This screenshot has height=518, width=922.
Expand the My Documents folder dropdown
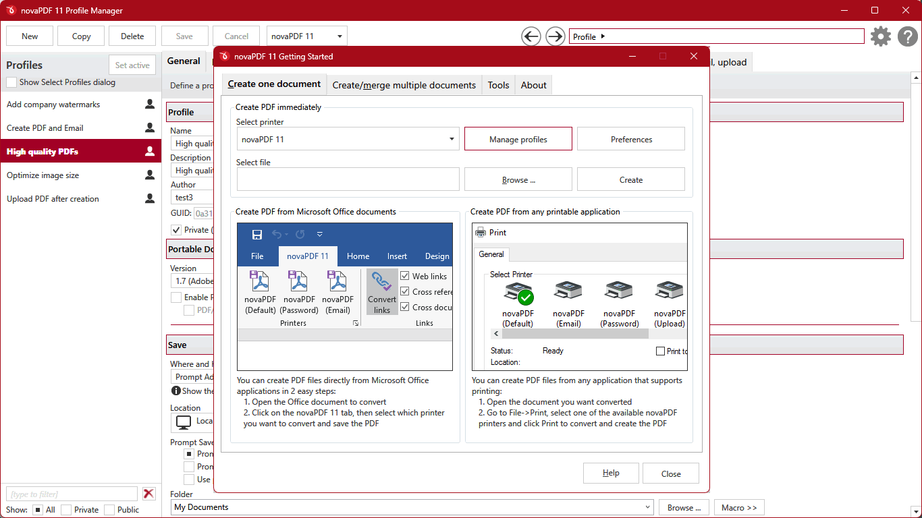tap(412, 507)
